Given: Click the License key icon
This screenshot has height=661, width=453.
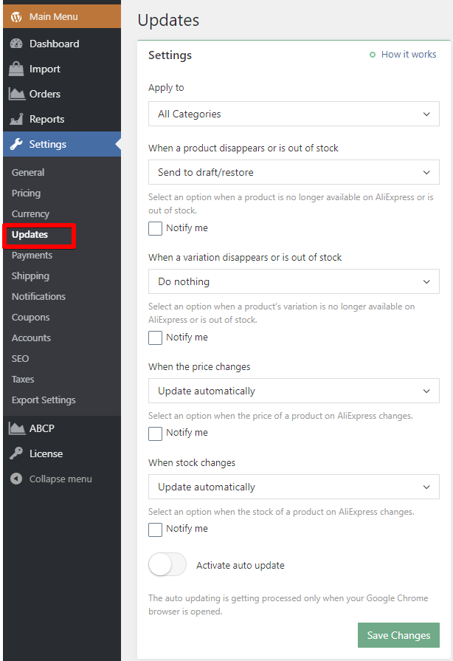Looking at the screenshot, I should pyautogui.click(x=16, y=453).
